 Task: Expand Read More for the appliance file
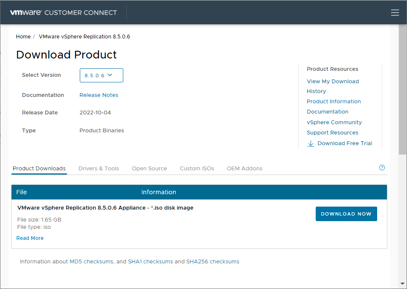(30, 238)
